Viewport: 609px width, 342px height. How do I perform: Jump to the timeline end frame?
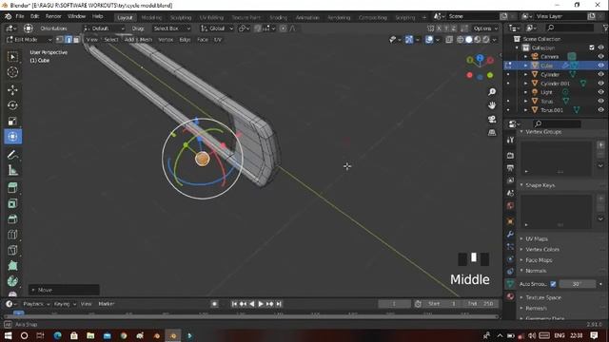click(279, 304)
